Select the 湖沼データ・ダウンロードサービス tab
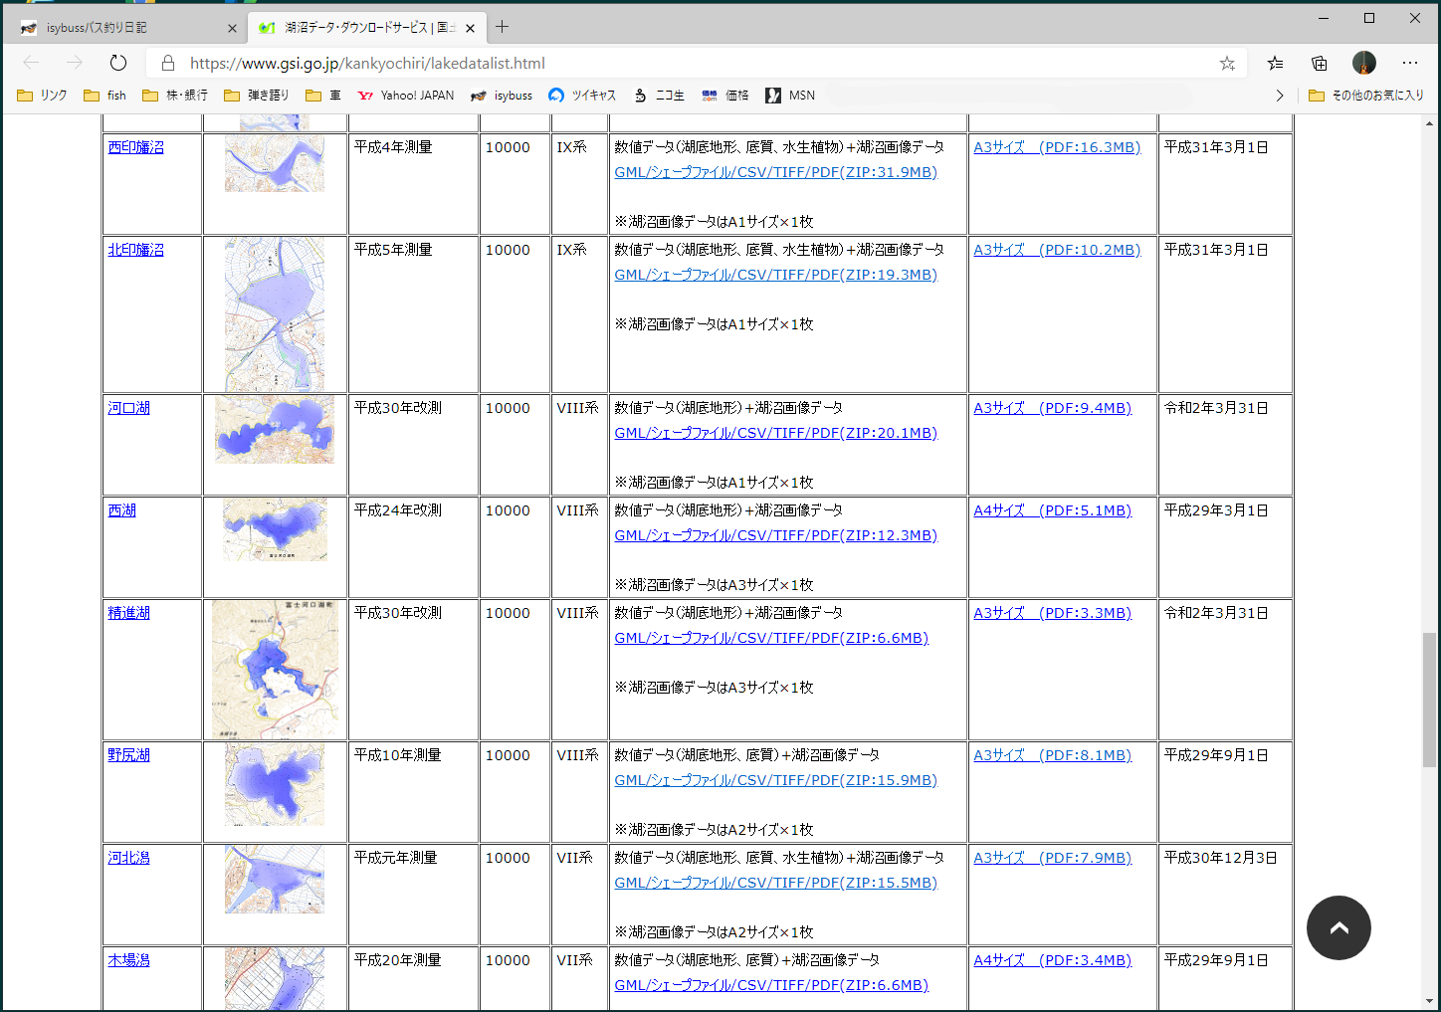1441x1012 pixels. pyautogui.click(x=367, y=28)
